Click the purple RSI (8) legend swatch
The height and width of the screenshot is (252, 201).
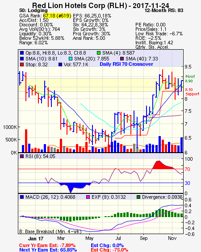(x=22, y=156)
